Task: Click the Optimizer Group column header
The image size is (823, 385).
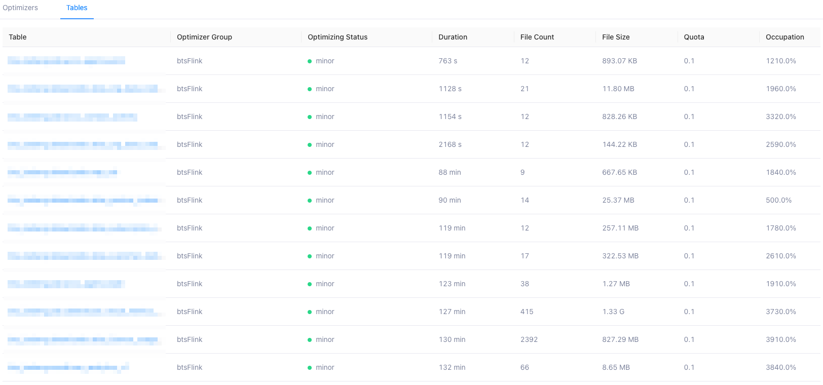Action: [204, 37]
